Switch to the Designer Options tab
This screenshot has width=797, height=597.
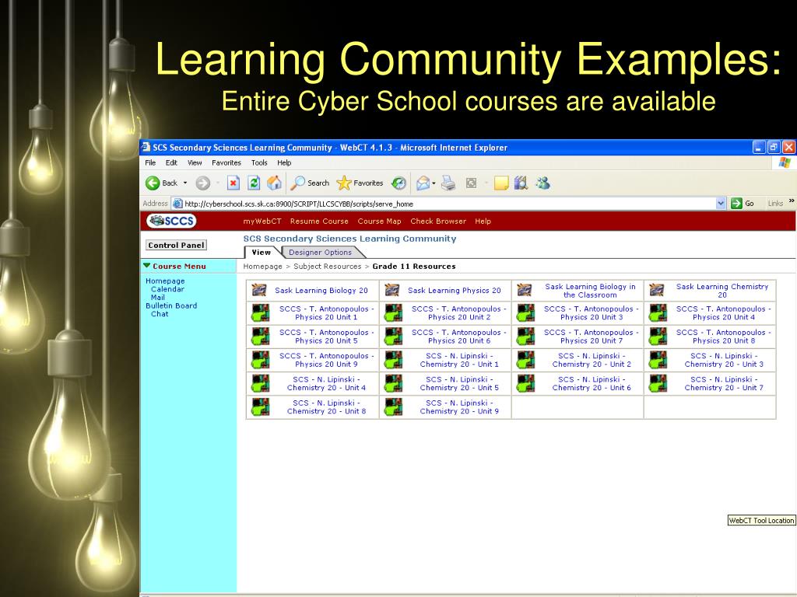320,253
